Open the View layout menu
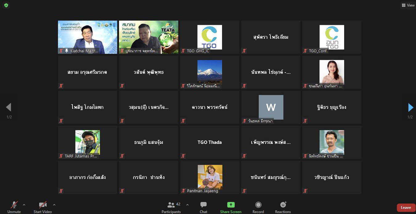Image resolution: width=416 pixels, height=214 pixels. coord(408,5)
